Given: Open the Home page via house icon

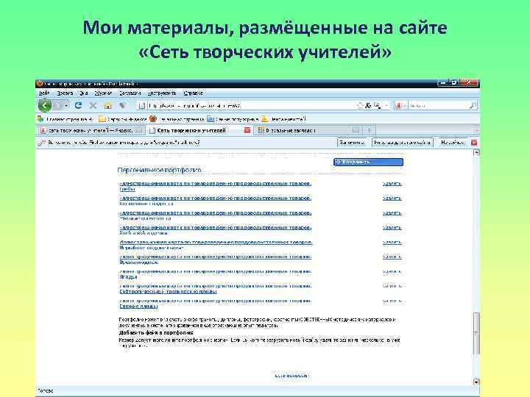Looking at the screenshot, I should coord(107,106).
